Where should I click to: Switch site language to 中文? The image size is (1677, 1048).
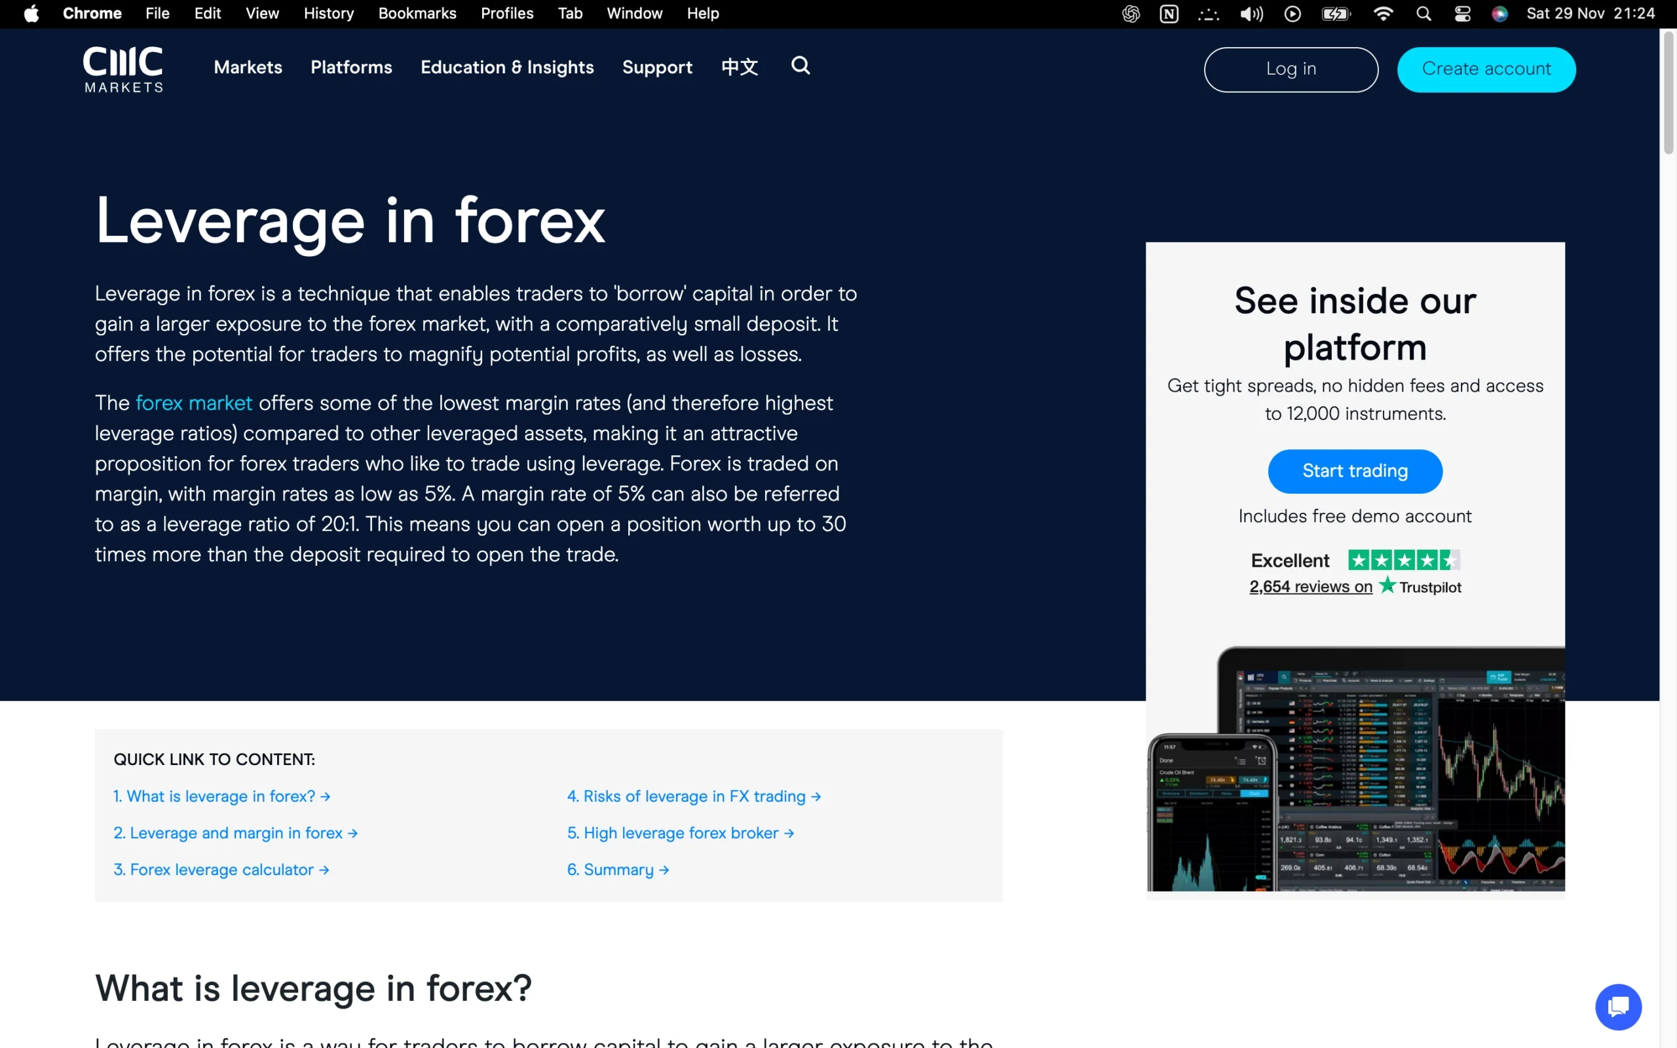740,67
